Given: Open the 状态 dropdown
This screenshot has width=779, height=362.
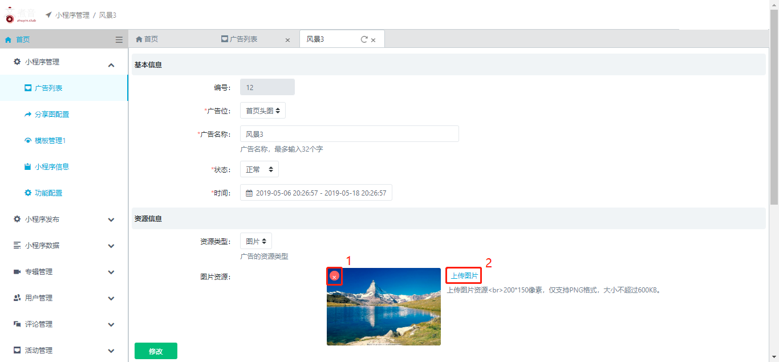Looking at the screenshot, I should coord(259,169).
